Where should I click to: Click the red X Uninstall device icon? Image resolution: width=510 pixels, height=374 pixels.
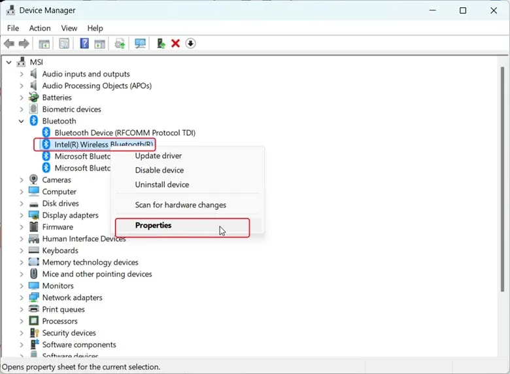coord(176,43)
